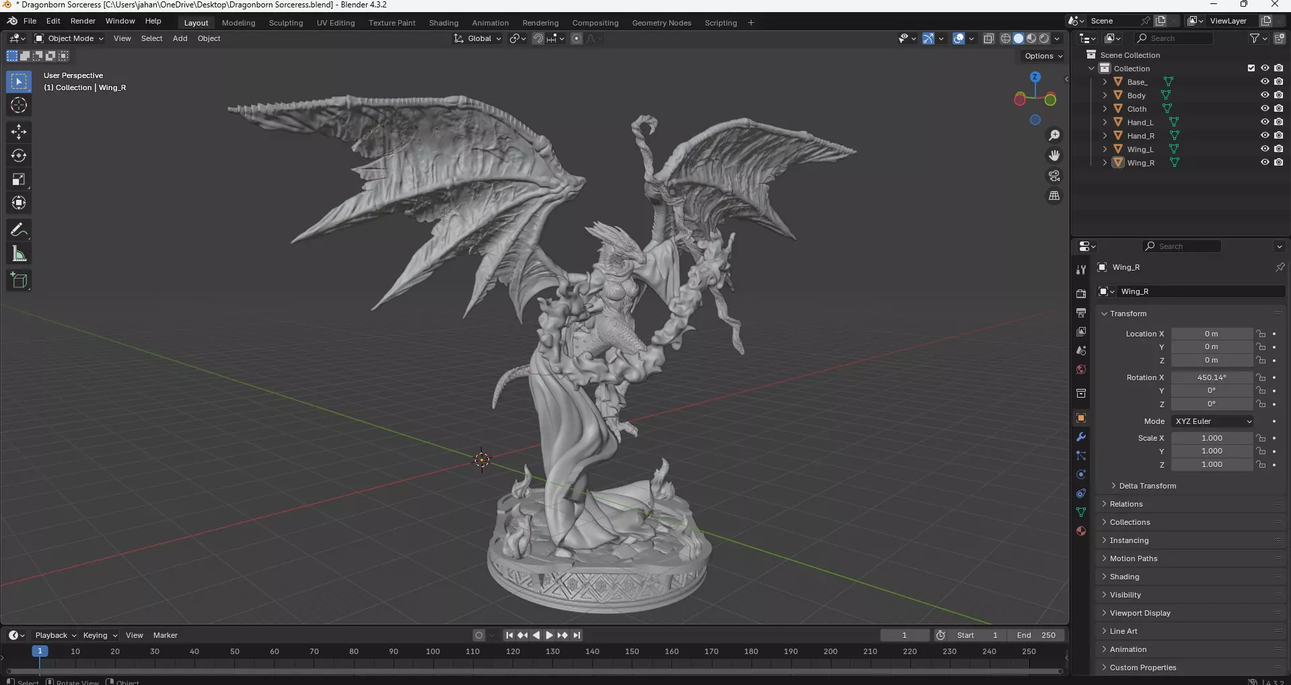Select the Measure tool
Image resolution: width=1291 pixels, height=685 pixels.
[x=19, y=254]
